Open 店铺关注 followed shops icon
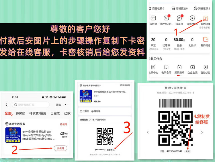The height and width of the screenshot is (162, 215). [173, 8]
